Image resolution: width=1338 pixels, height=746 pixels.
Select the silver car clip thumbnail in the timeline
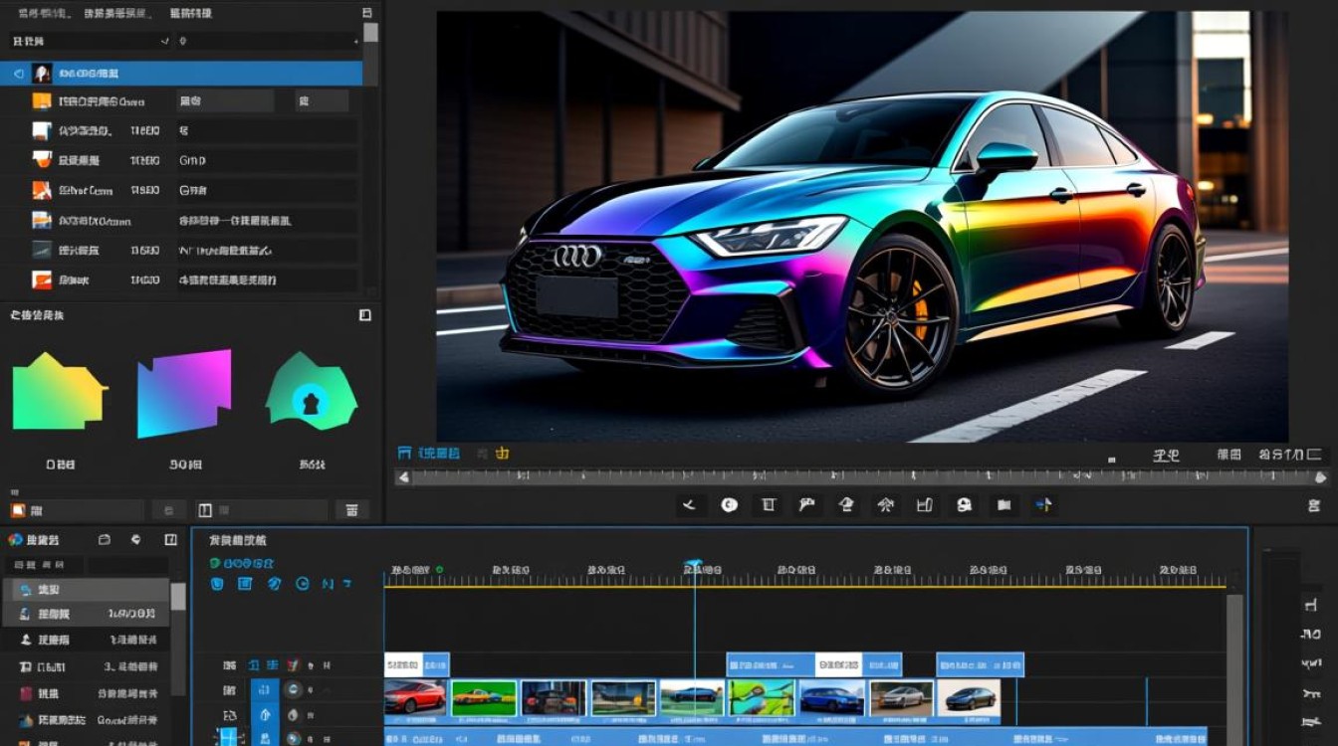point(901,698)
